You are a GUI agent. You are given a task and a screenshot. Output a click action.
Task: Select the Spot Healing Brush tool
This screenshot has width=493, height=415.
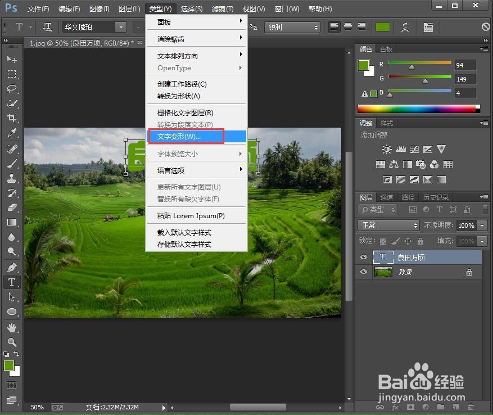12,148
